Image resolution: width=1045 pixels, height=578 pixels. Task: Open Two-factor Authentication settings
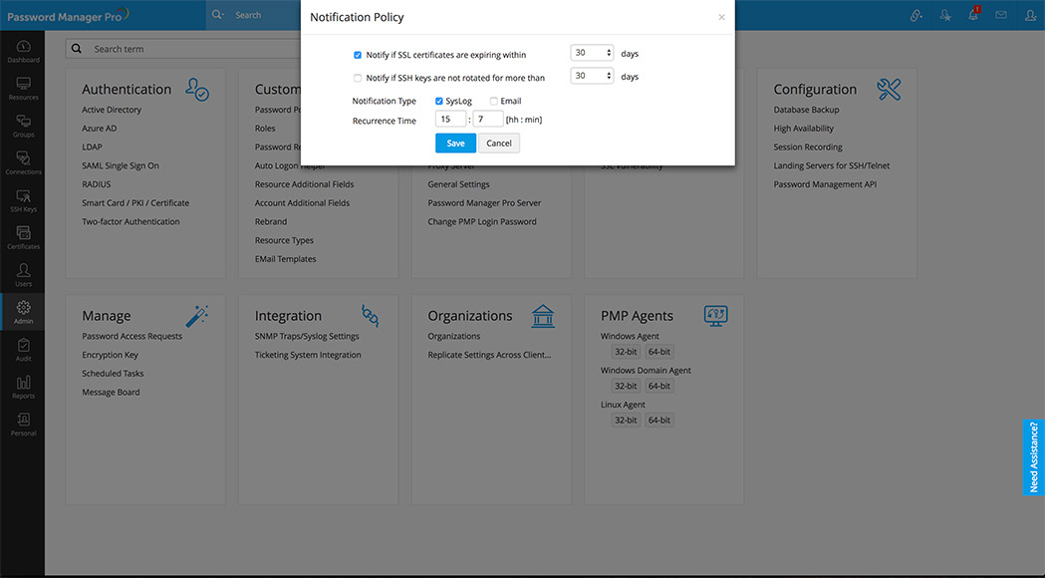(131, 222)
